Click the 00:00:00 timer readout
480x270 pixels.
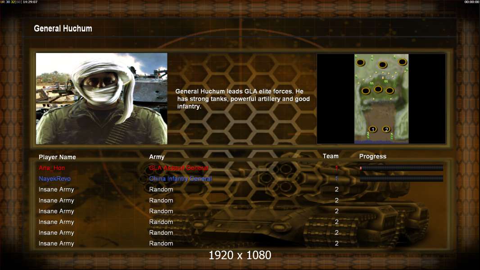[472, 2]
